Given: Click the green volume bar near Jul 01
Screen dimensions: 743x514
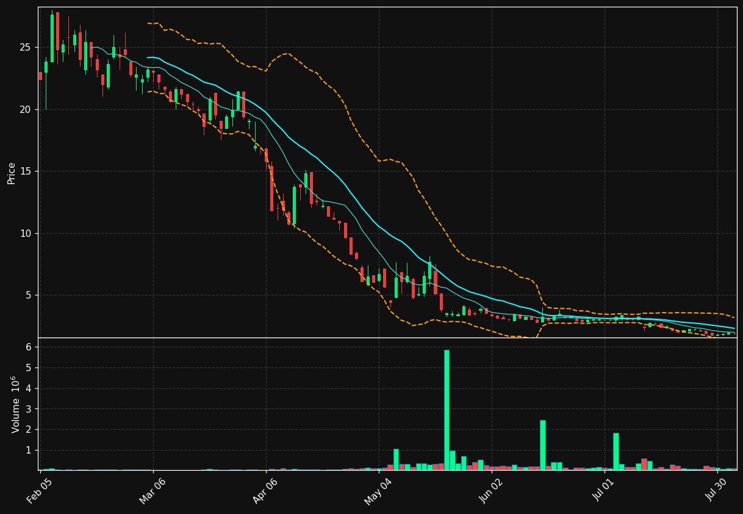Looking at the screenshot, I should pos(616,452).
